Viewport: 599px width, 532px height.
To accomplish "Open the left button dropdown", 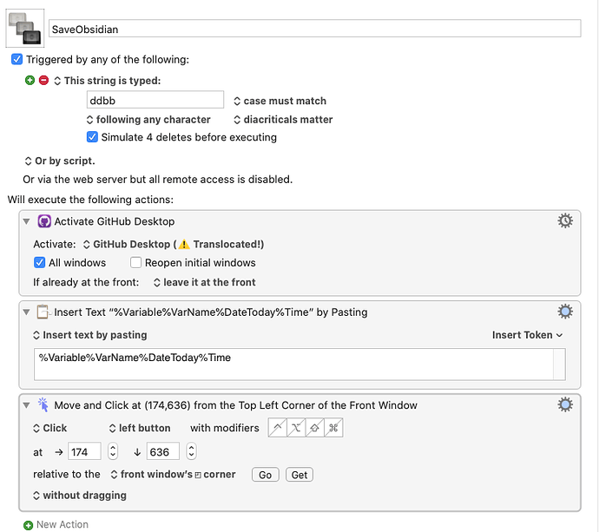I will [140, 428].
